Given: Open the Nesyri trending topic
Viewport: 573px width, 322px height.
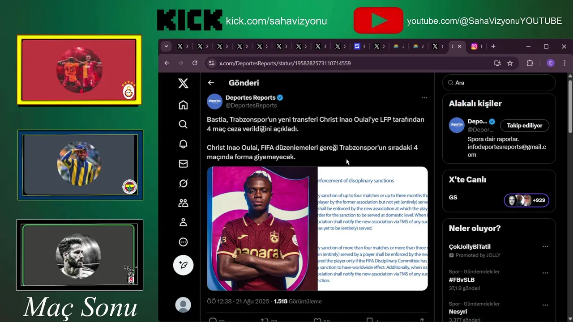Looking at the screenshot, I should (x=458, y=311).
